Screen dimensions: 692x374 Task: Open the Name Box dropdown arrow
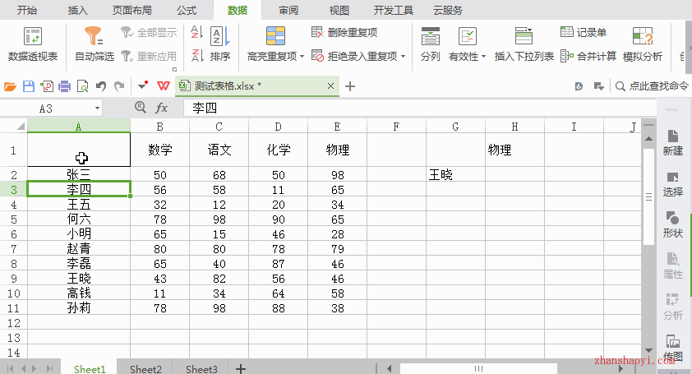tap(97, 109)
